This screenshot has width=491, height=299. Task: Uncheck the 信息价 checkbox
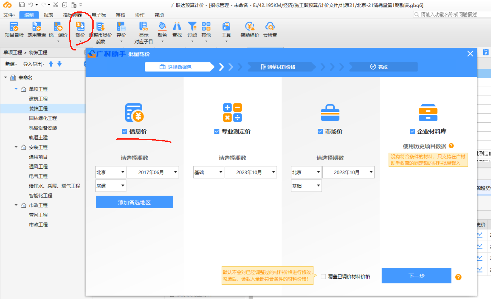coord(124,131)
